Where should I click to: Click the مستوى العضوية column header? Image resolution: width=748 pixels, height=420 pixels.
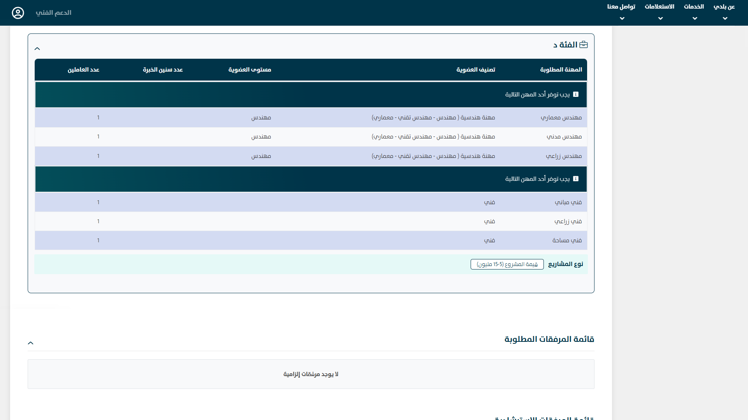[x=250, y=70]
